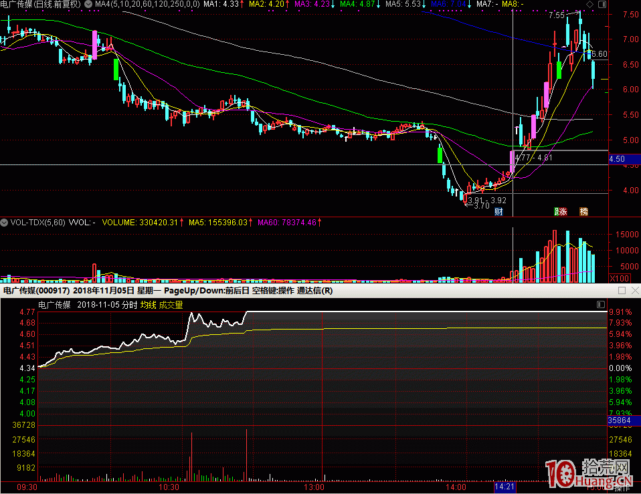Click the 3.91- 3.92 gap annotation
641x494 pixels.
487,200
